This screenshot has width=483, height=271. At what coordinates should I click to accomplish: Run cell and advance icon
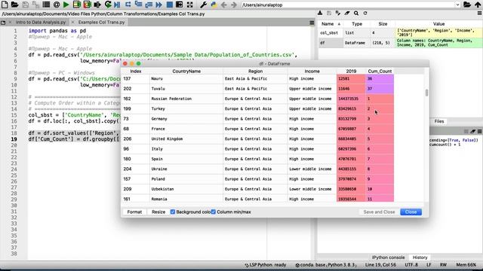click(87, 5)
